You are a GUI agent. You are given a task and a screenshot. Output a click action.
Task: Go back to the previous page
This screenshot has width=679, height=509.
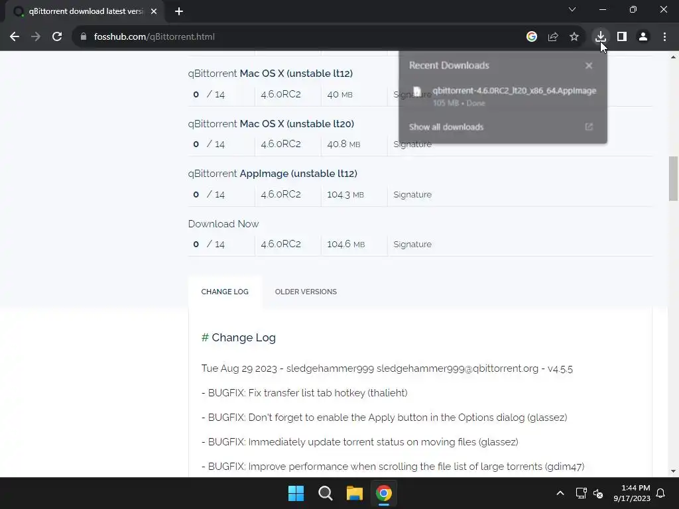point(15,37)
